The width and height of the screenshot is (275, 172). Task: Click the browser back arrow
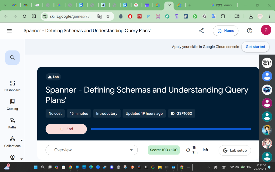(6, 16)
